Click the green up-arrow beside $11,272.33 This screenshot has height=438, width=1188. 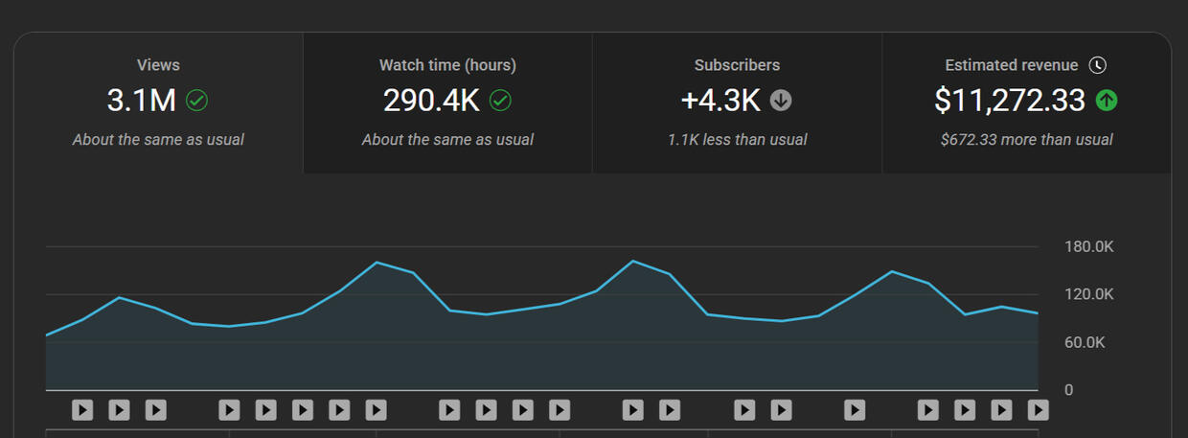(1107, 100)
